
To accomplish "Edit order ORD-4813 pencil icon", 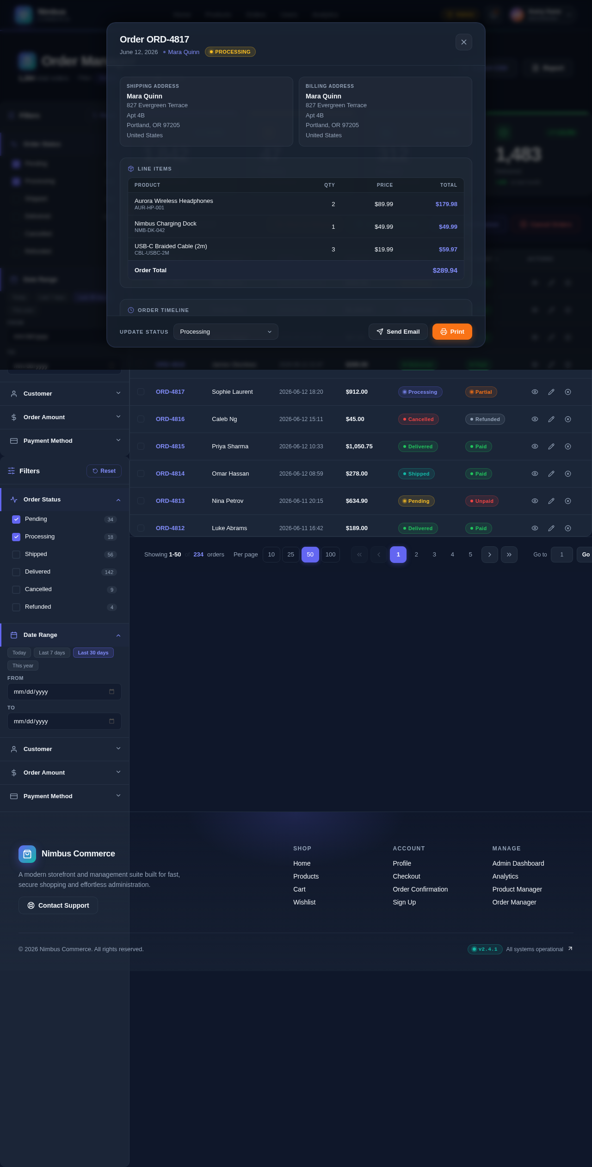I will pos(551,501).
